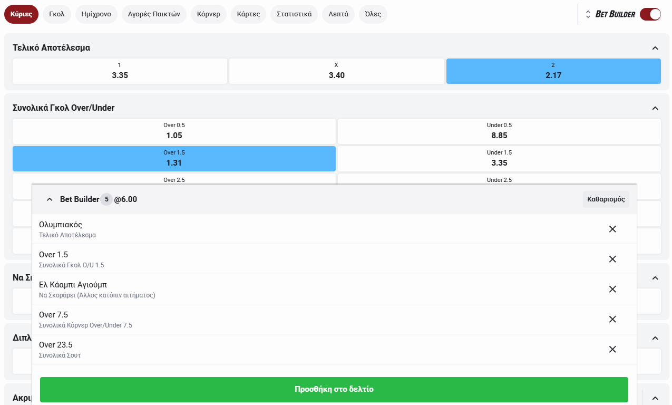Select Under 0.5 odds 8.85
Image resolution: width=672 pixels, height=405 pixels.
(x=499, y=131)
